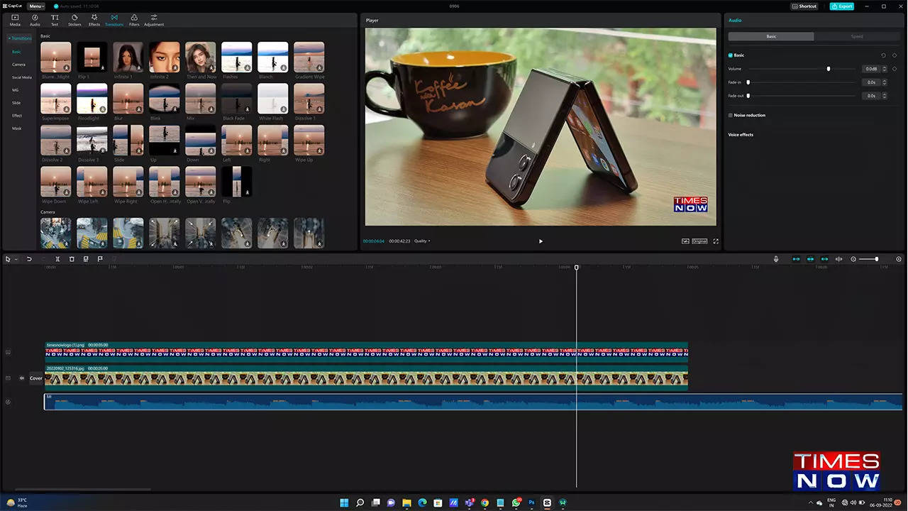This screenshot has width=908, height=511.
Task: Open the Filters tab
Action: coord(134,20)
